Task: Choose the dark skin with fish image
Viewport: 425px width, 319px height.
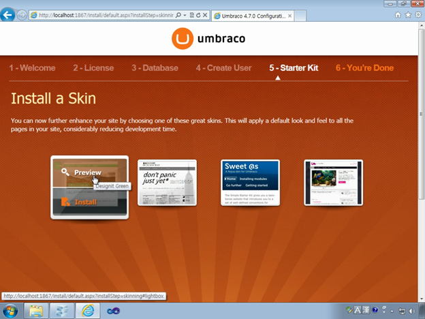Action: [x=333, y=183]
